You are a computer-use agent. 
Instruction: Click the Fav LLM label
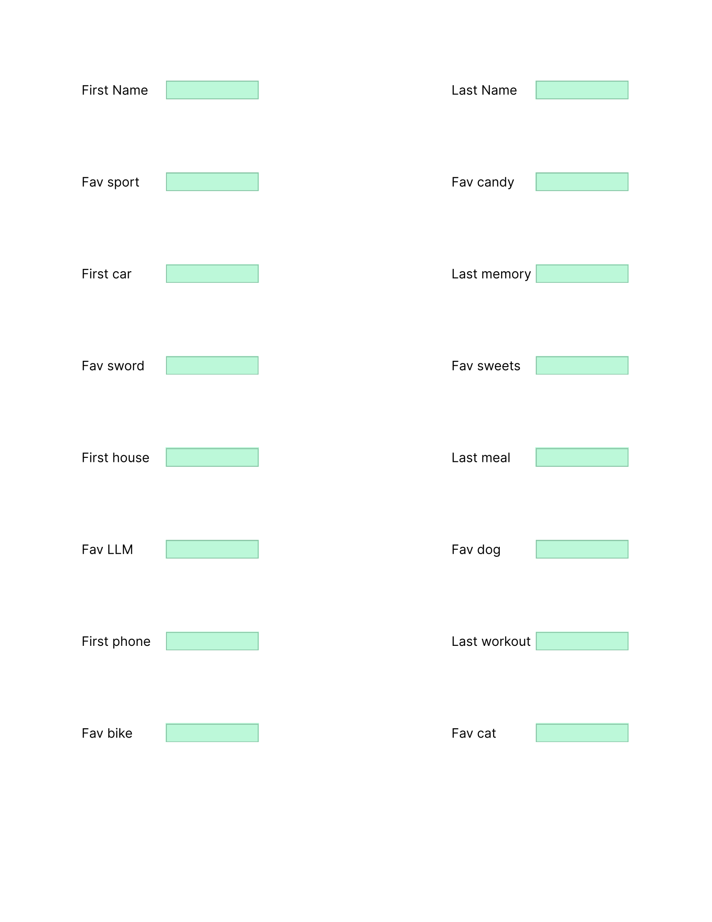pos(107,550)
